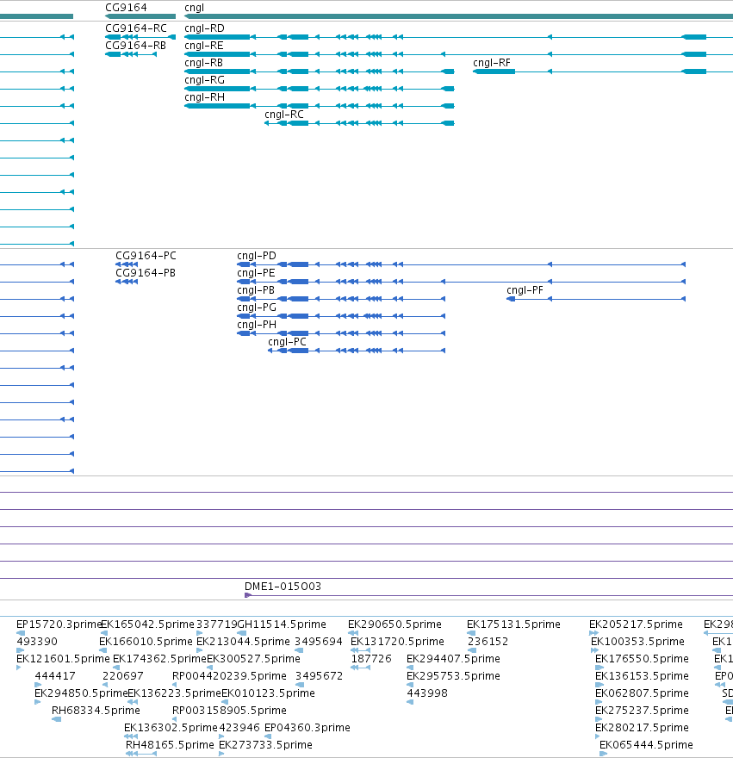This screenshot has height=758, width=733.
Task: Select EK166010.5prime EST label
Action: point(146,642)
